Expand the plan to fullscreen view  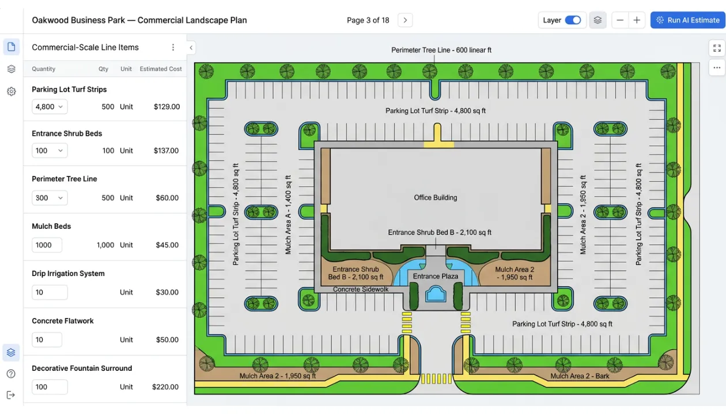point(716,48)
